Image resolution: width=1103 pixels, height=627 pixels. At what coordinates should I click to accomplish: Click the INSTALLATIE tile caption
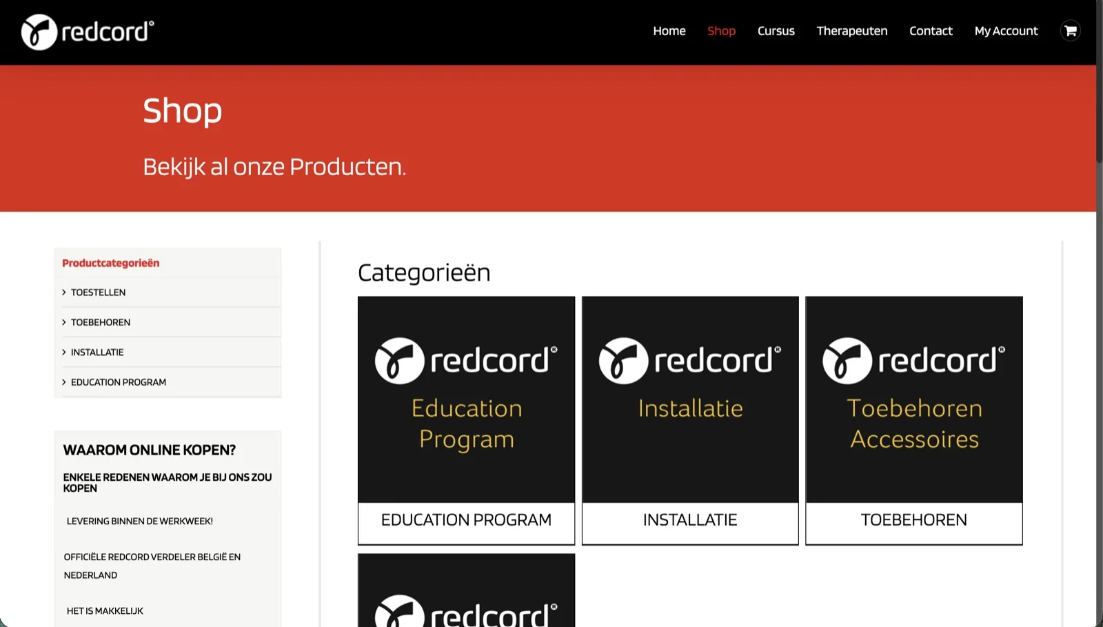690,520
